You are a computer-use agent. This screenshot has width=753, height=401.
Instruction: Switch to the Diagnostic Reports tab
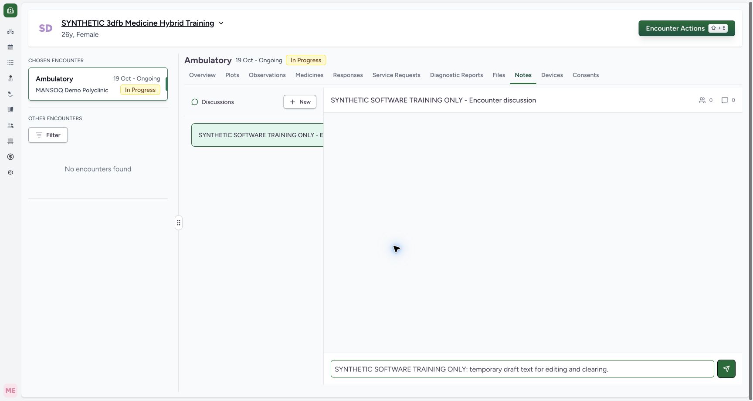tap(456, 75)
